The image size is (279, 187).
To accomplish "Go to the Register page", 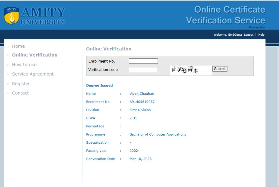I will (21, 84).
